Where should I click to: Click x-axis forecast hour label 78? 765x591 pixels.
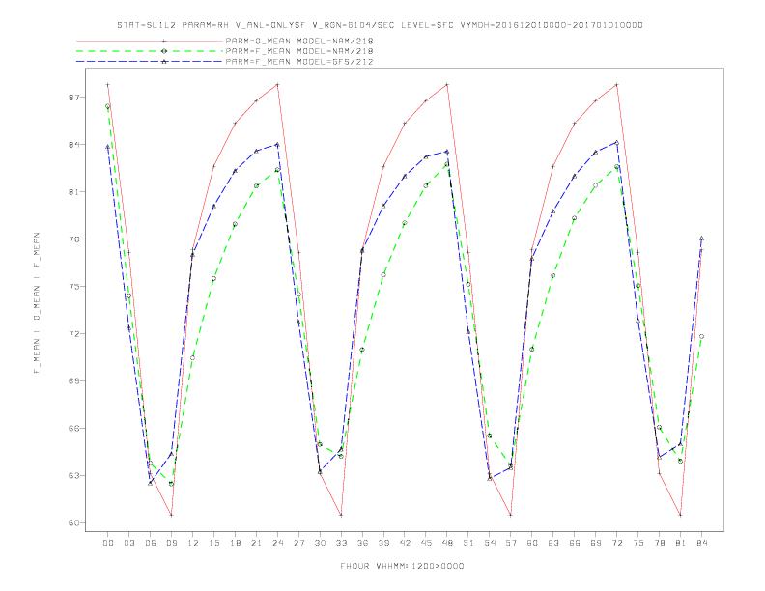660,543
